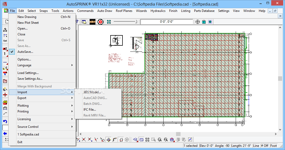This screenshot has width=285, height=150.
Task: Click the coordinates input field 0'-0", 0'-0"
Action: (166, 22)
